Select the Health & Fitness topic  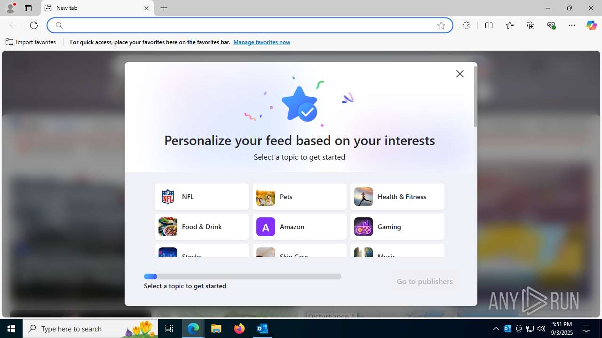coord(397,197)
